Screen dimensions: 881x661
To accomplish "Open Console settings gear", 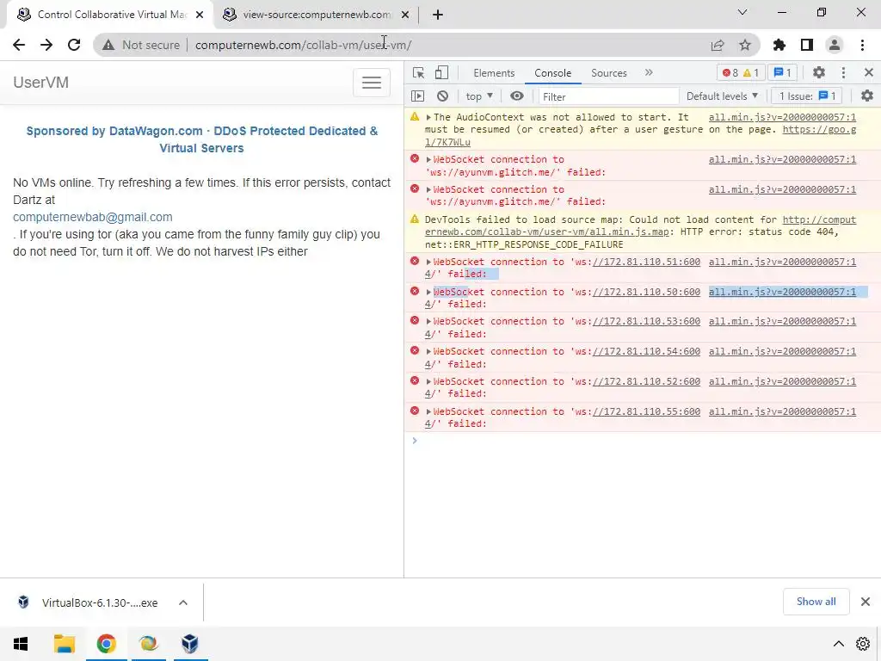I will click(x=867, y=96).
